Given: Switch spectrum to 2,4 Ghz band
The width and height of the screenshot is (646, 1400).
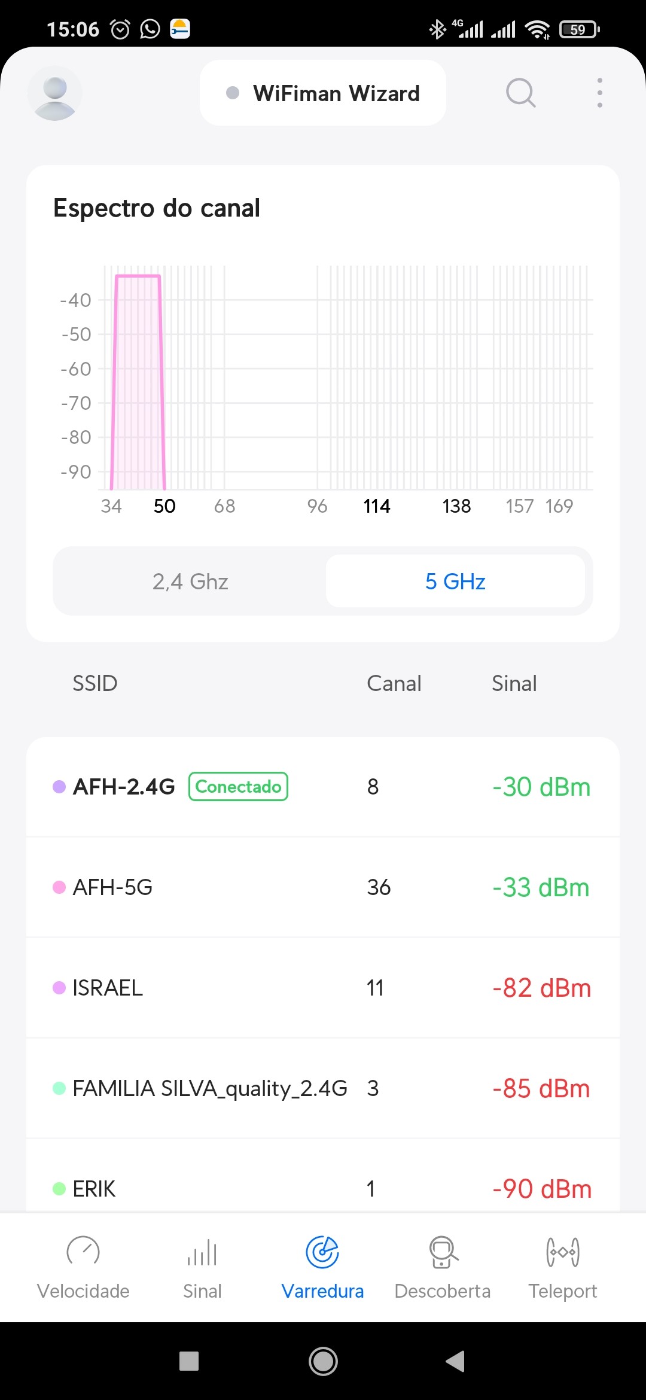Looking at the screenshot, I should (190, 582).
